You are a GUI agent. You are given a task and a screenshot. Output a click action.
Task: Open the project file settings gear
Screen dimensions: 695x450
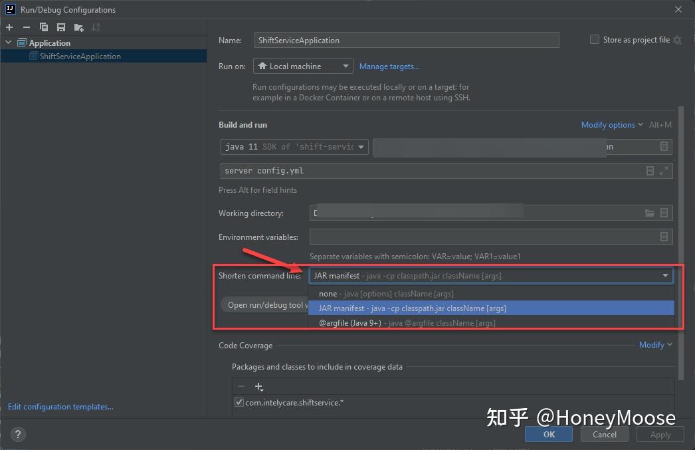677,40
